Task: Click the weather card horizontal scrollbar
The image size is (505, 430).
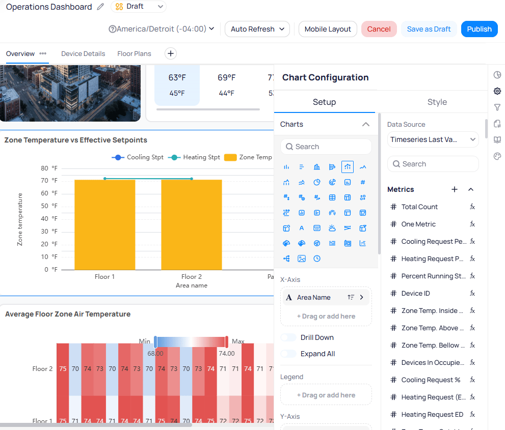Action: pos(208,109)
